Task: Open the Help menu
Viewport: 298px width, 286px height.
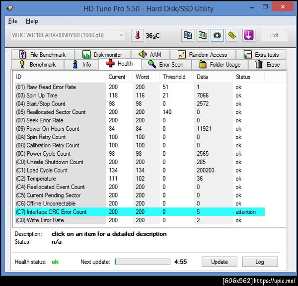Action: 32,21
